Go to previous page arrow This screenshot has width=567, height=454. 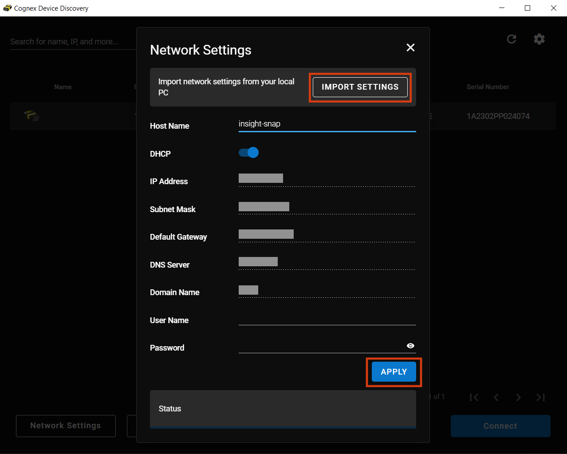click(x=496, y=397)
